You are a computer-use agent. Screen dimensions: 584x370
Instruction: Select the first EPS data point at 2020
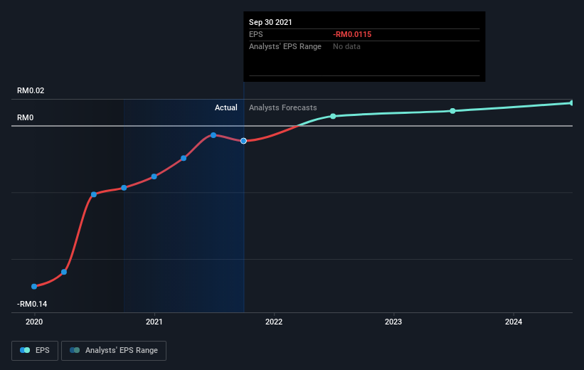(x=34, y=286)
